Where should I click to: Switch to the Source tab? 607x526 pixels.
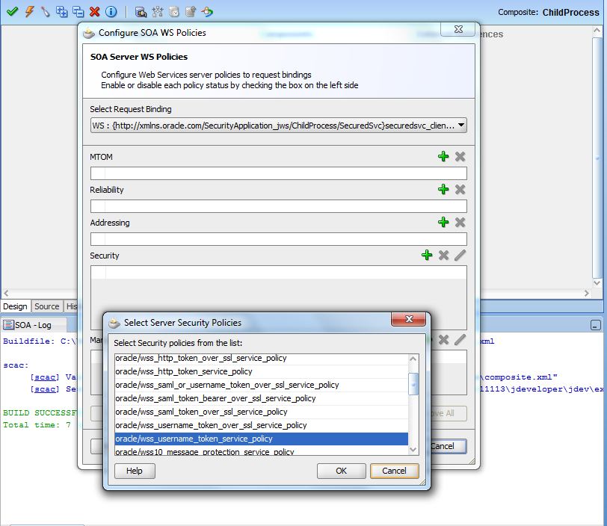coord(46,306)
